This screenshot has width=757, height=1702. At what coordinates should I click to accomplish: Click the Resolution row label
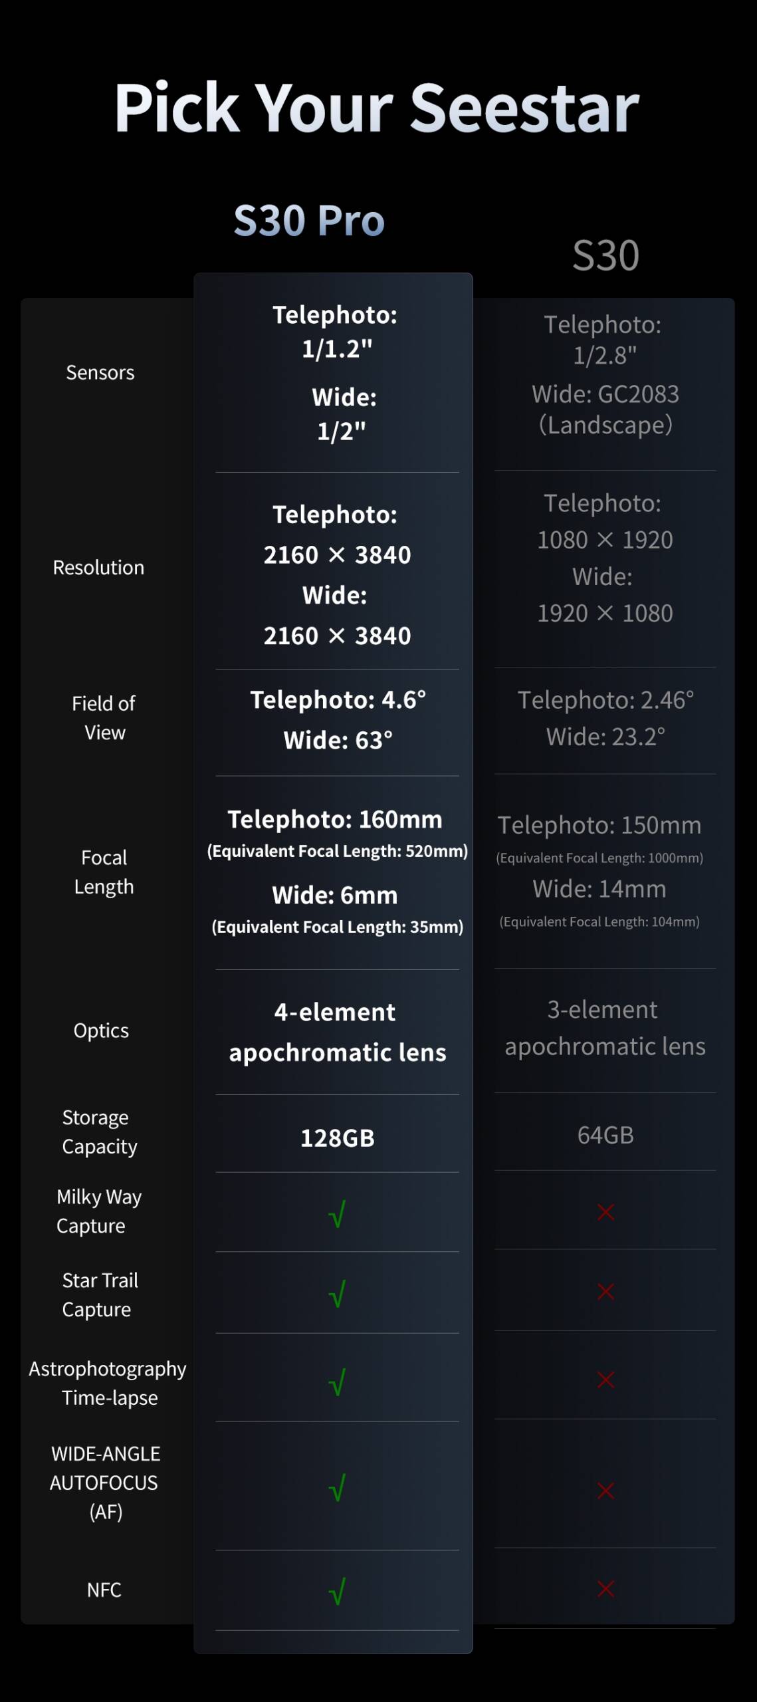(98, 568)
